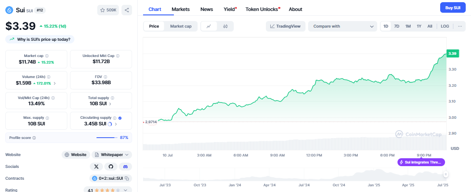Switch to the News tab
The image size is (471, 192).
[206, 9]
